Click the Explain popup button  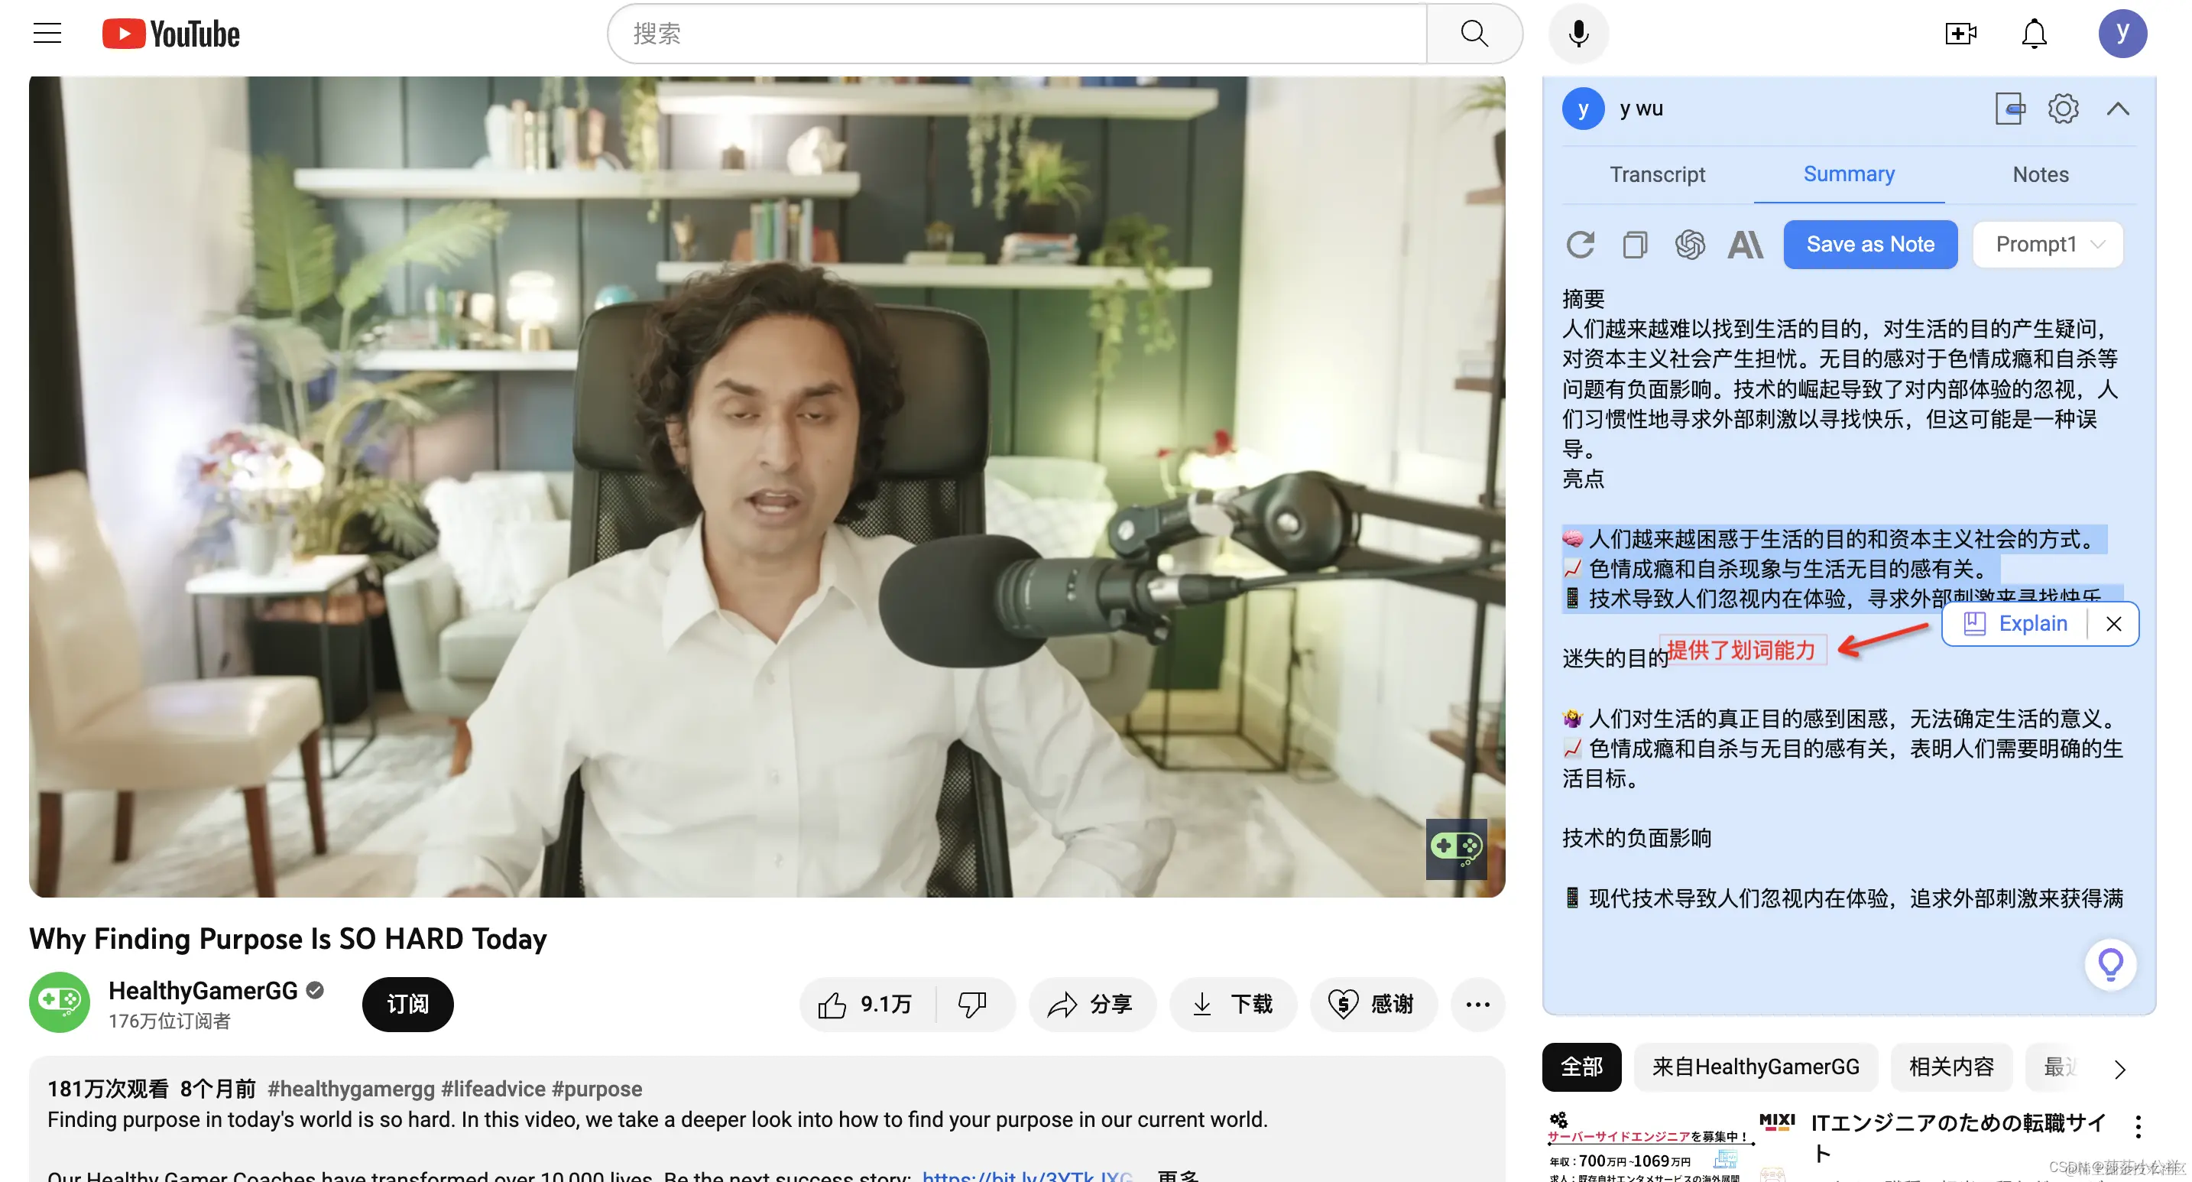[2017, 624]
